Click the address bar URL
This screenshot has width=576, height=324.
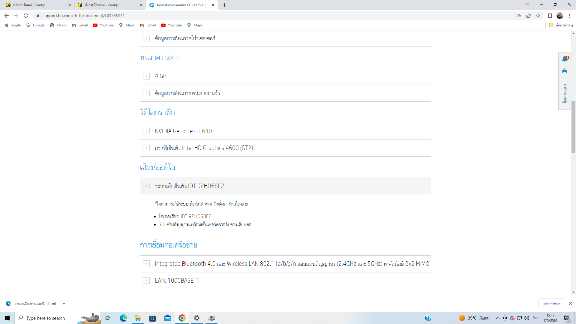(83, 16)
